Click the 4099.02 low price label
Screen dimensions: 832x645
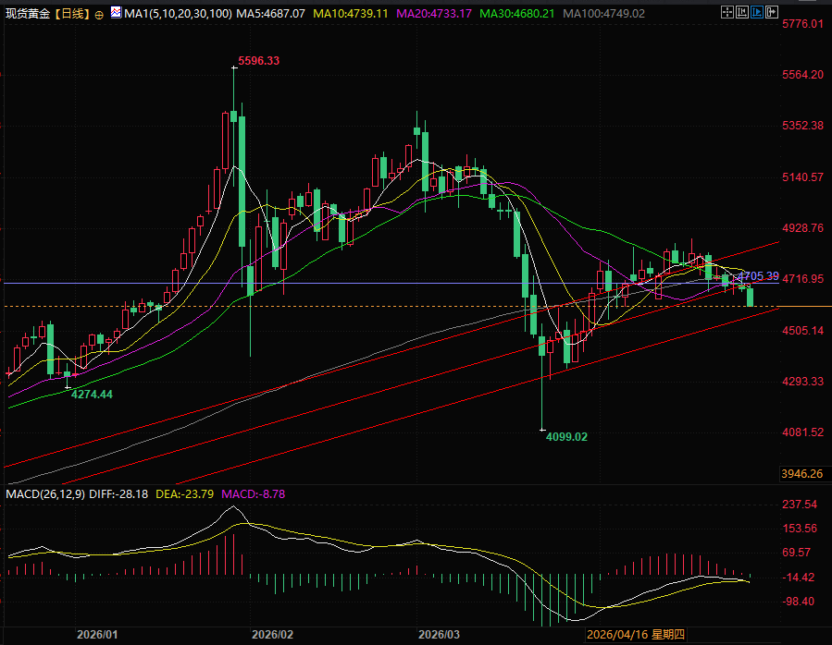[566, 437]
